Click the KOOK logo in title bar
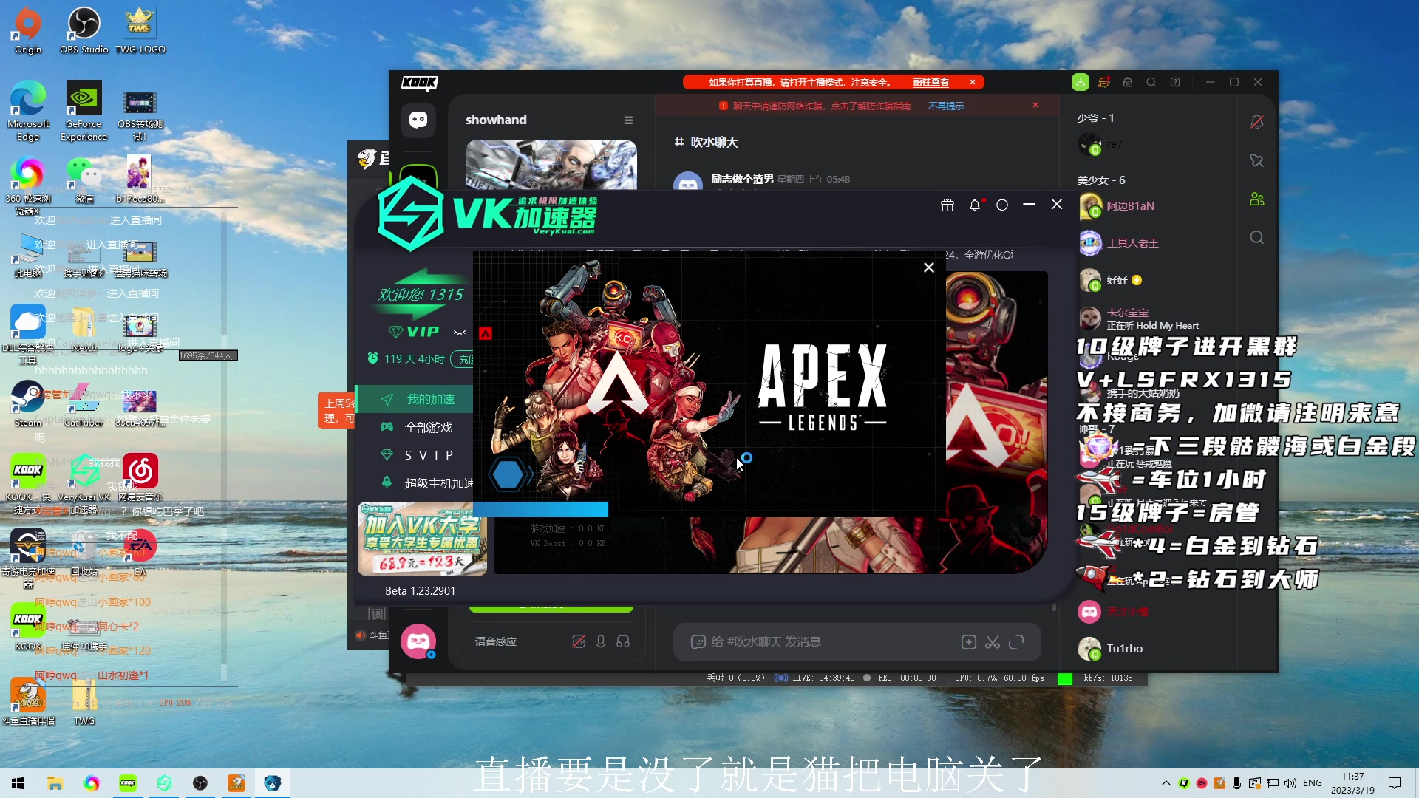The height and width of the screenshot is (798, 1419). (x=419, y=83)
